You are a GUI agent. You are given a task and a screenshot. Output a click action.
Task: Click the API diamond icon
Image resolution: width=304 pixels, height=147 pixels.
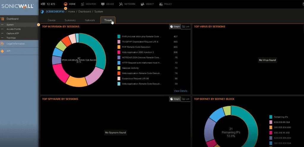click(2, 51)
